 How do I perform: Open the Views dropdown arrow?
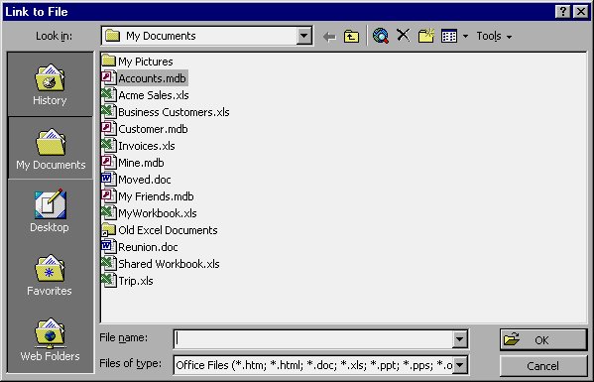point(465,37)
